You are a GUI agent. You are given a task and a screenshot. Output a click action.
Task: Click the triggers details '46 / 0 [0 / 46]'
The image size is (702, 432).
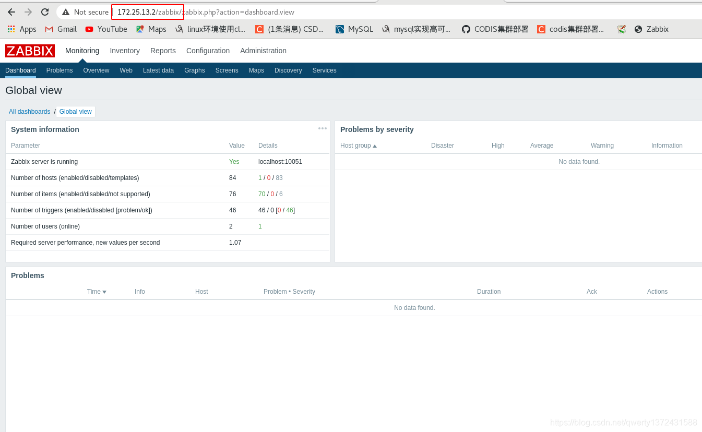[277, 210]
